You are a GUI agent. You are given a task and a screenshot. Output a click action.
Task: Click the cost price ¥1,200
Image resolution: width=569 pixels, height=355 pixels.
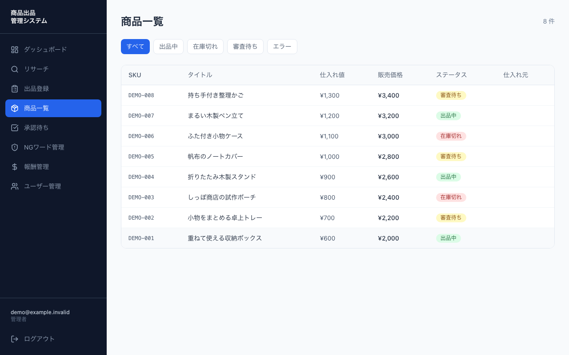[x=330, y=116]
